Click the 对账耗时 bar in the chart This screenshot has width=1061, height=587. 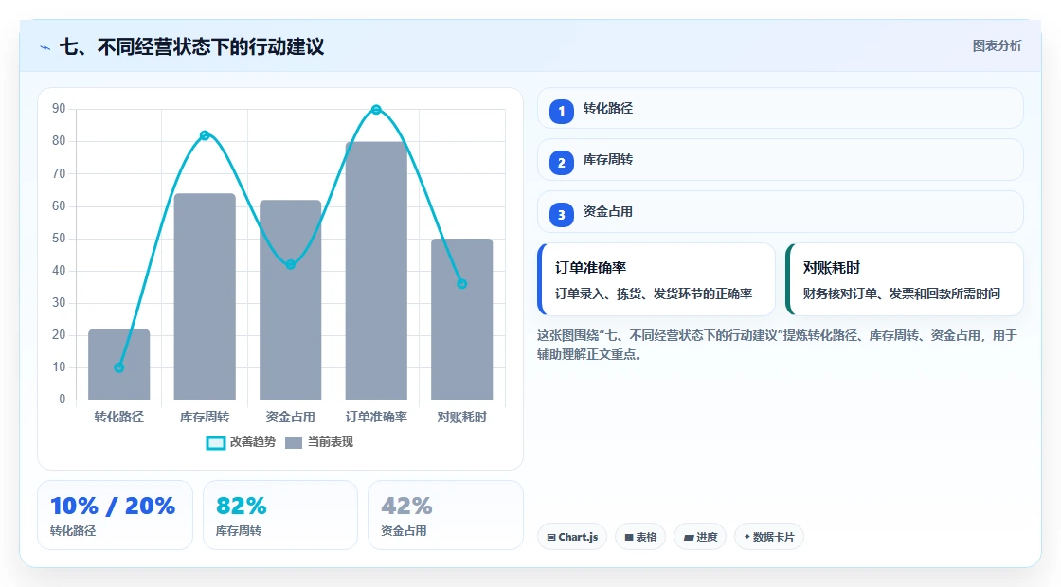(462, 318)
